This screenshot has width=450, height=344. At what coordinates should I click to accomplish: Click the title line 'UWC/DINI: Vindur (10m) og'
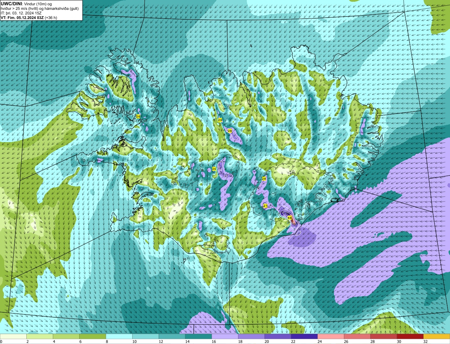pyautogui.click(x=26, y=4)
